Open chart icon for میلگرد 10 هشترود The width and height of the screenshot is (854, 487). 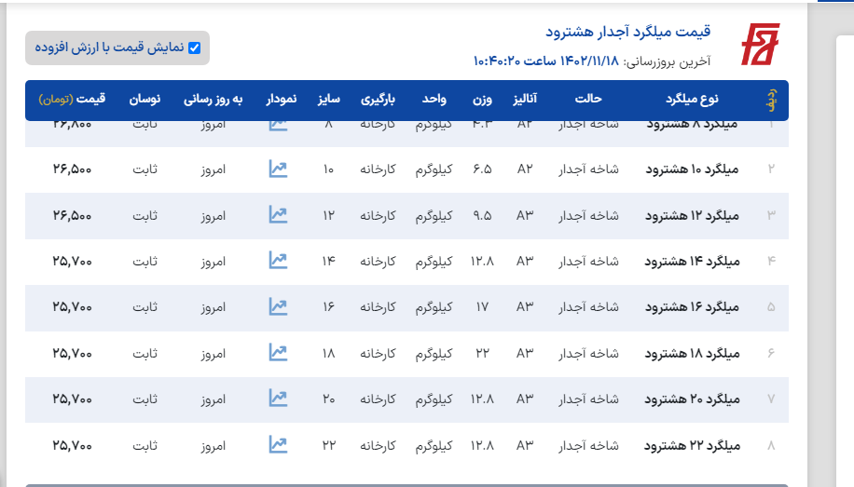(x=278, y=169)
